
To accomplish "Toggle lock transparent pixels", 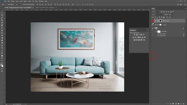I will pos(155,17).
